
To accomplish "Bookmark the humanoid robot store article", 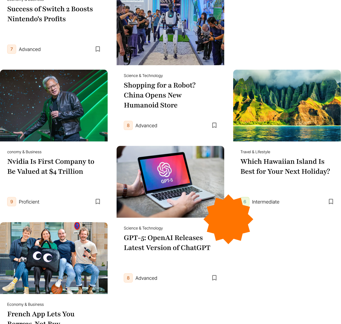I will coord(214,125).
